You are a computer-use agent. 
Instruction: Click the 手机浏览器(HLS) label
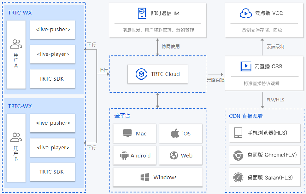click(x=267, y=133)
